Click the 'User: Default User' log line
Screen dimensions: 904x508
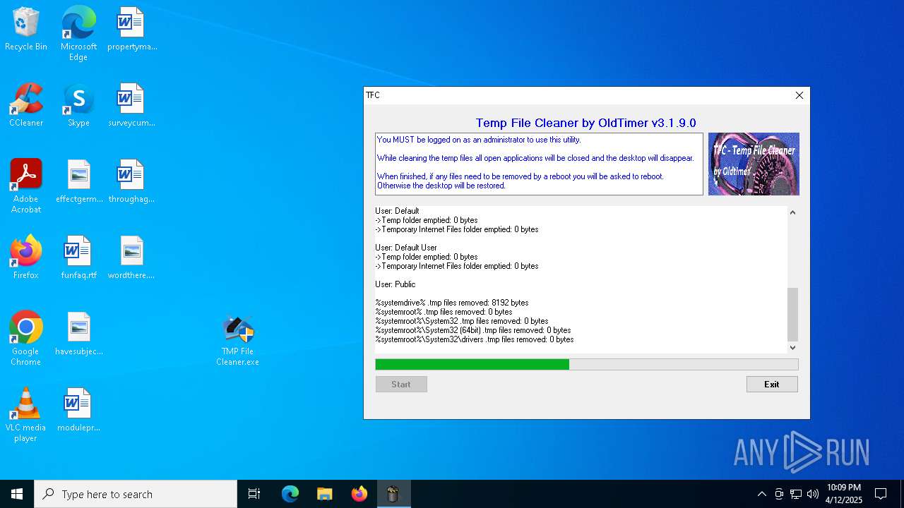pyautogui.click(x=406, y=248)
